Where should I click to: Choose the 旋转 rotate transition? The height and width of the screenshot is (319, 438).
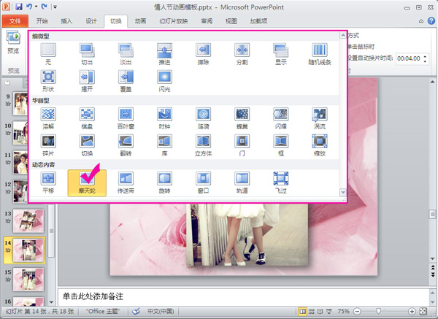(x=164, y=183)
